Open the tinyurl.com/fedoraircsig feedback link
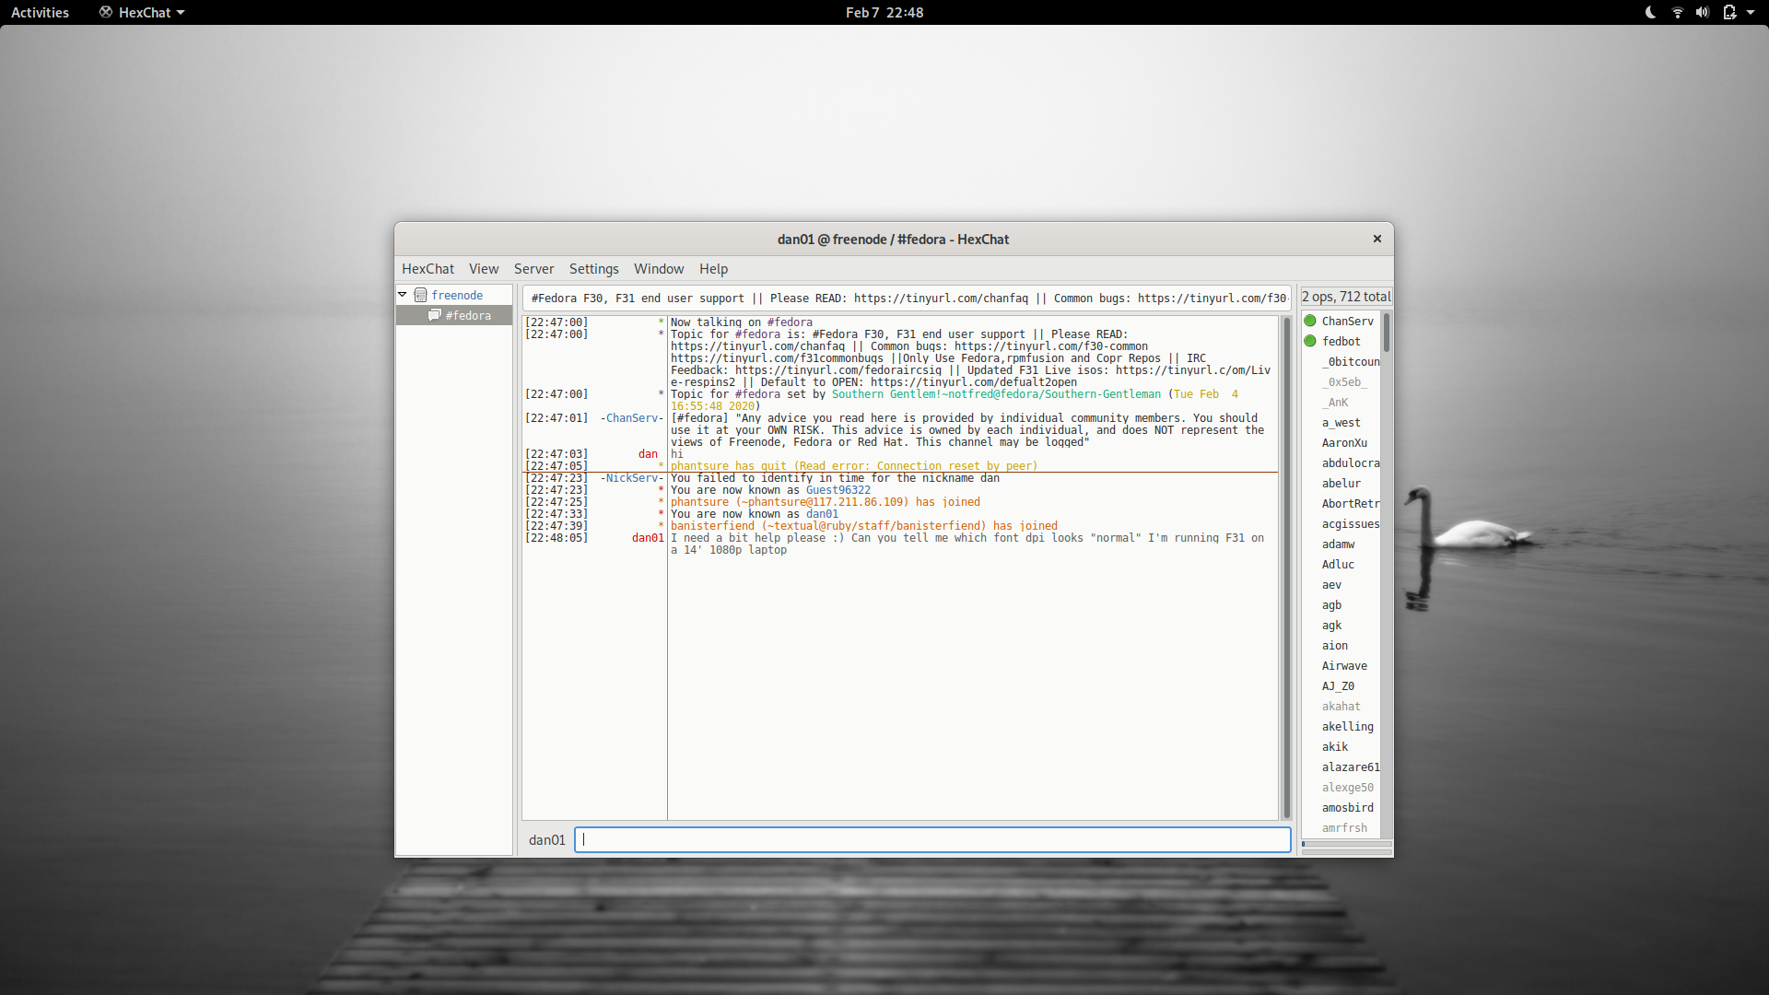 pos(838,370)
